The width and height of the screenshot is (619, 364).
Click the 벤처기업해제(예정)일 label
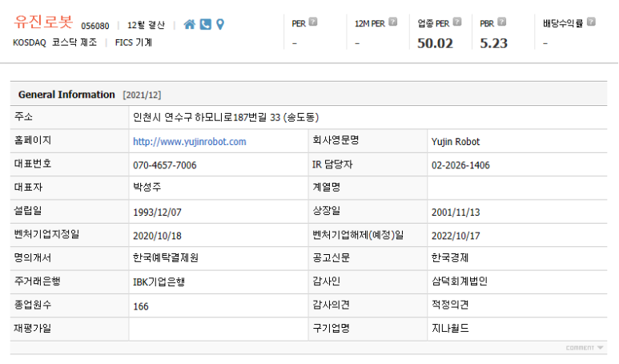tap(358, 235)
